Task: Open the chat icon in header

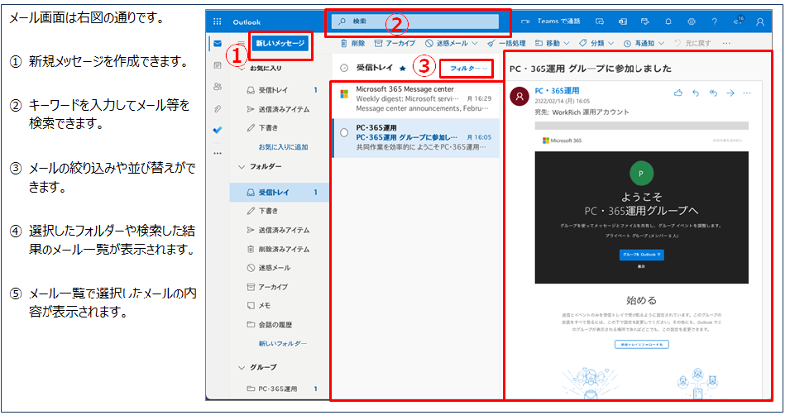Action: [599, 21]
